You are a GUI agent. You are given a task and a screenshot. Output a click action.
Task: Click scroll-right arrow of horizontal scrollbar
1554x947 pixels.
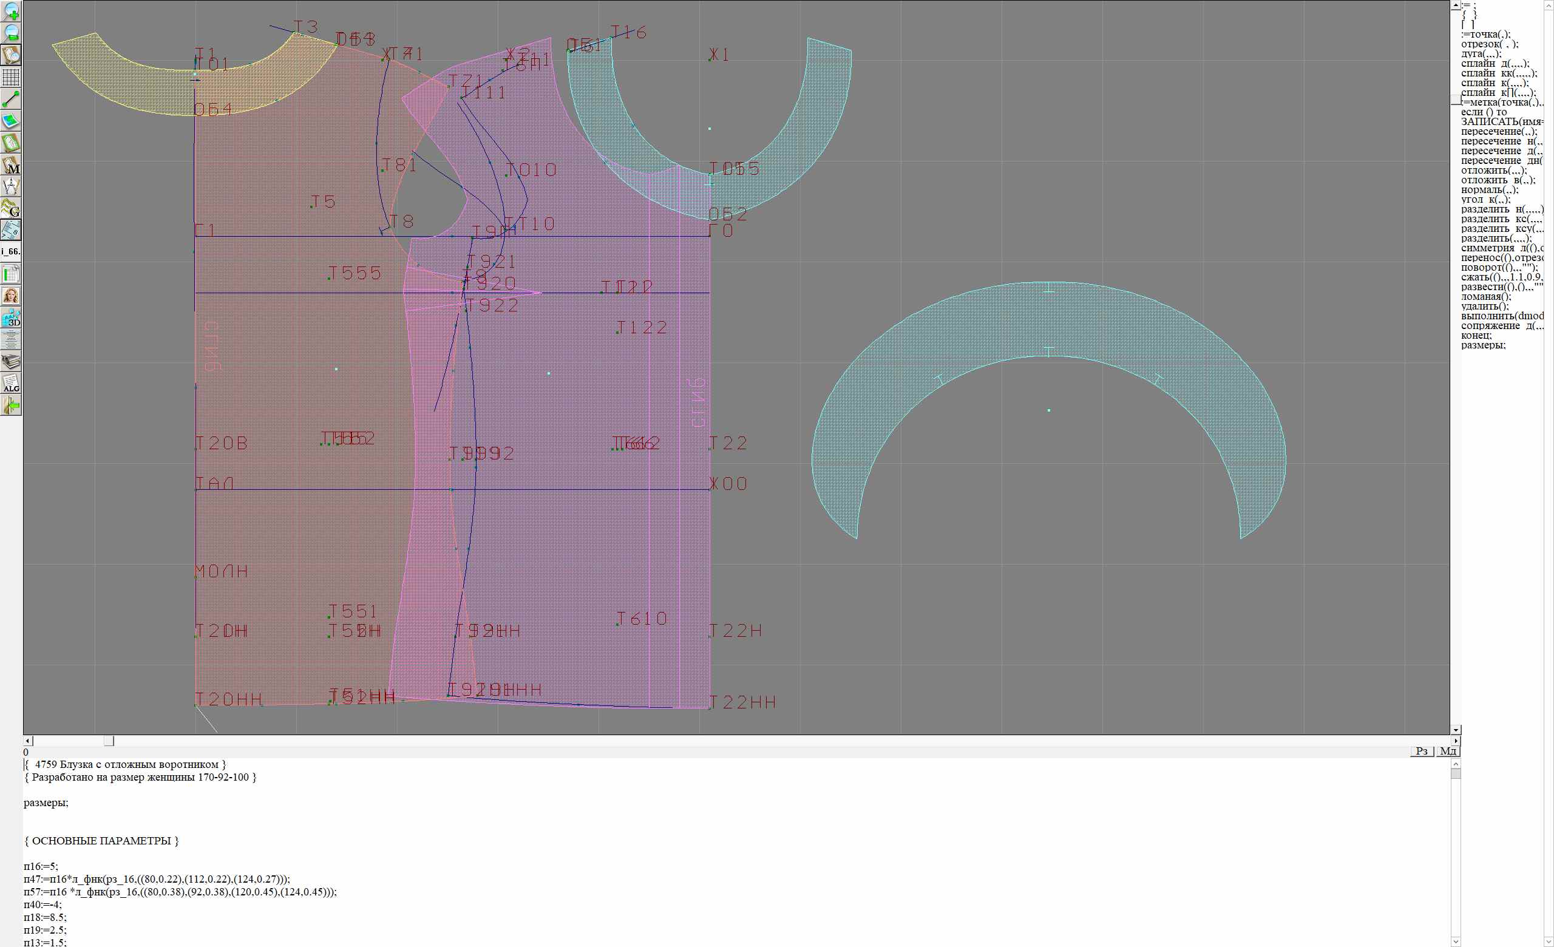click(1456, 741)
